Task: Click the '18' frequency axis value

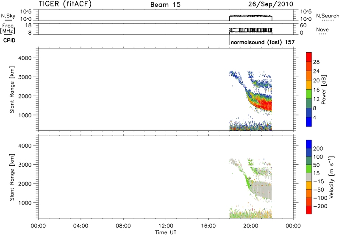Action: (x=28, y=25)
